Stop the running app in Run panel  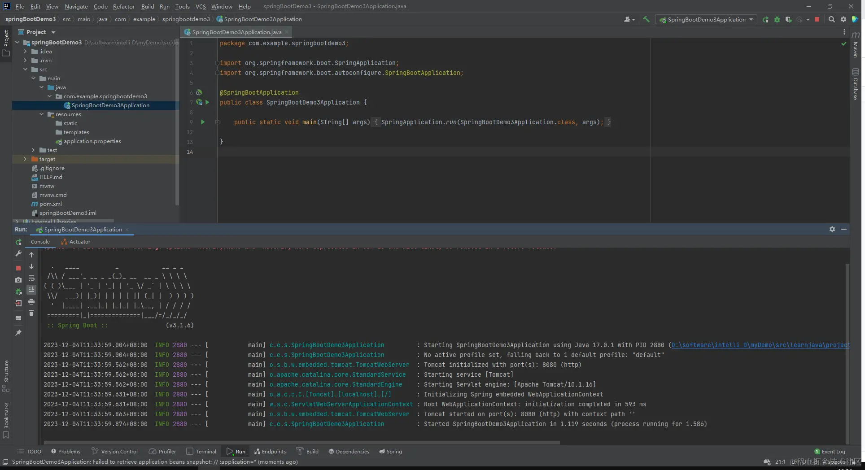pyautogui.click(x=18, y=268)
